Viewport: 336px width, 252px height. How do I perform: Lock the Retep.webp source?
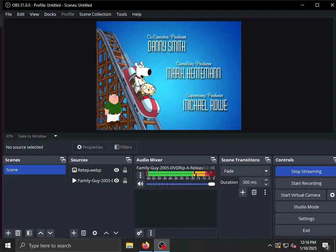click(125, 170)
